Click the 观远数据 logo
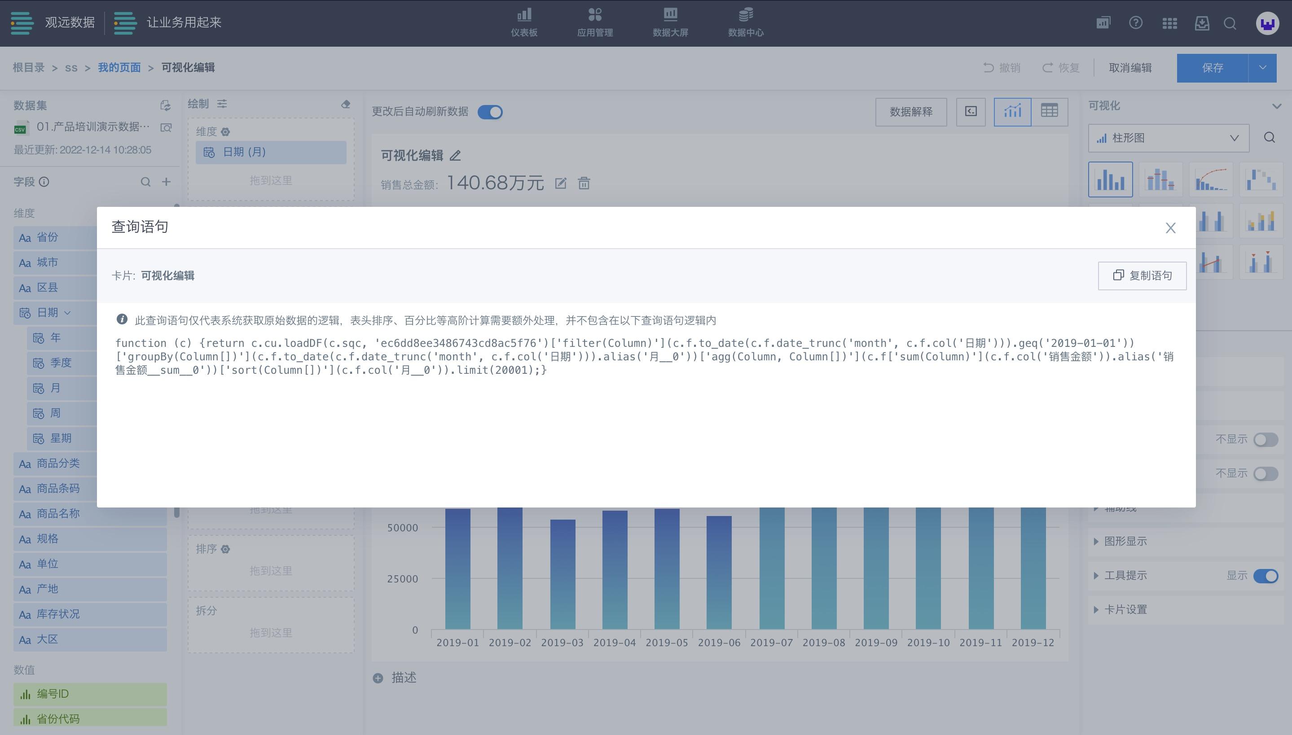Screen dimensions: 1292x735 [53, 23]
